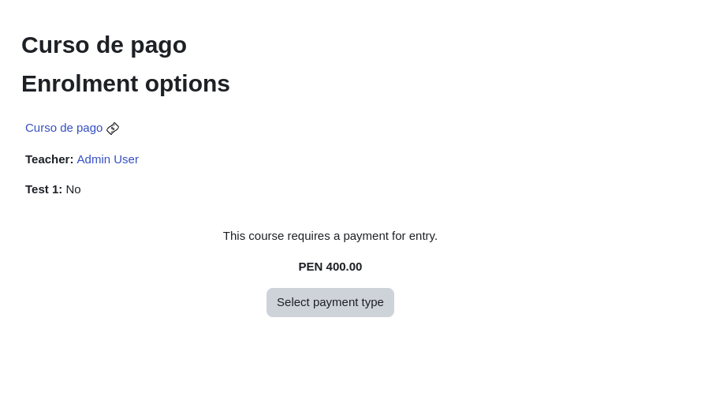Click the Curso de pago page heading
The height and width of the screenshot is (400, 712).
104,45
